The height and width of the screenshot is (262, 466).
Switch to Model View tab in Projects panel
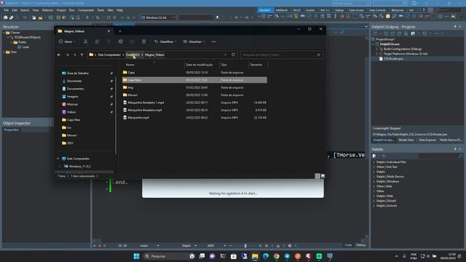pos(406,140)
